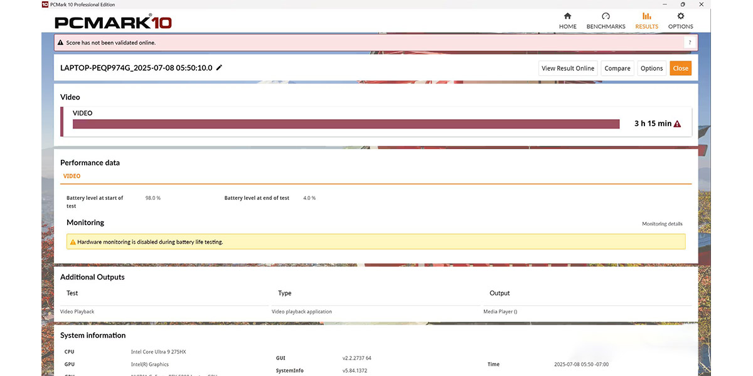Click the pencil icon to rename the result
Viewport: 753px width, 376px height.
click(x=219, y=68)
